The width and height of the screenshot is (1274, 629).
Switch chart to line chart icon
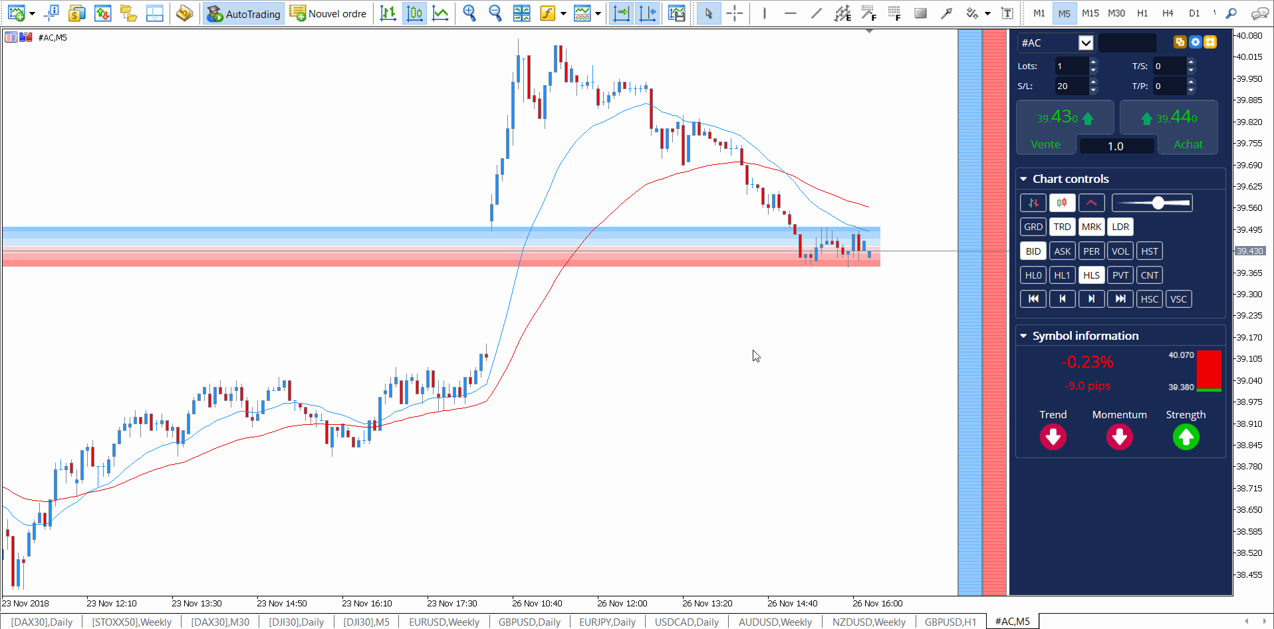(440, 13)
